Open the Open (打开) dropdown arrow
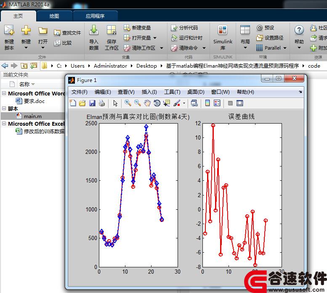This screenshot has width=327, height=293. tap(43, 48)
